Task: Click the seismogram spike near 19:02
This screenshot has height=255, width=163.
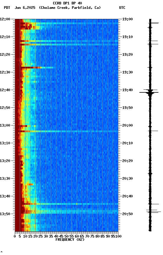Action: coord(154,23)
